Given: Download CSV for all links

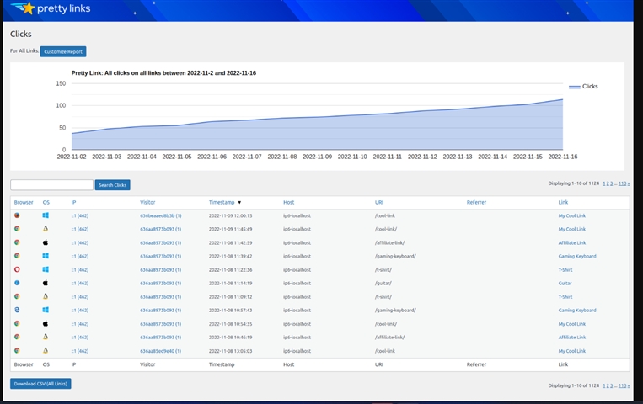Looking at the screenshot, I should coord(40,384).
